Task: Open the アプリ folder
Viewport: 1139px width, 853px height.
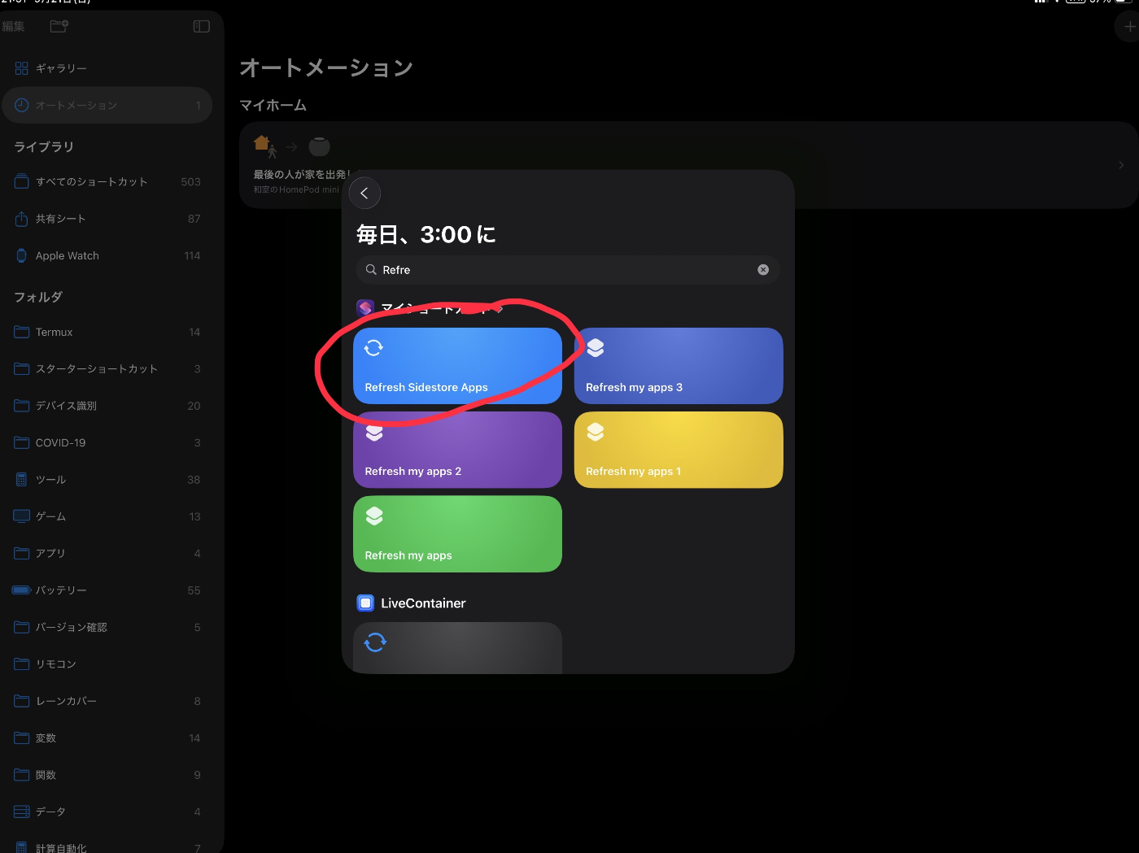Action: [107, 553]
